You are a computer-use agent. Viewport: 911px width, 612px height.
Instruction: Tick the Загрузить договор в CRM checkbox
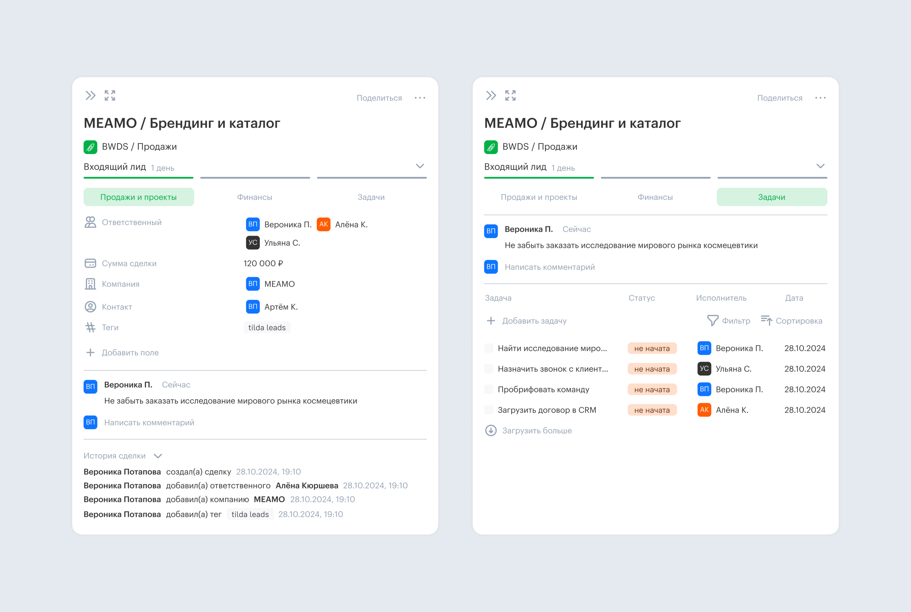(489, 410)
